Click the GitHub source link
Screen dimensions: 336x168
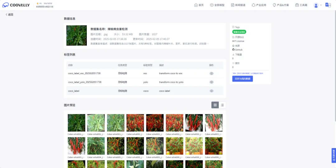[x=239, y=50]
